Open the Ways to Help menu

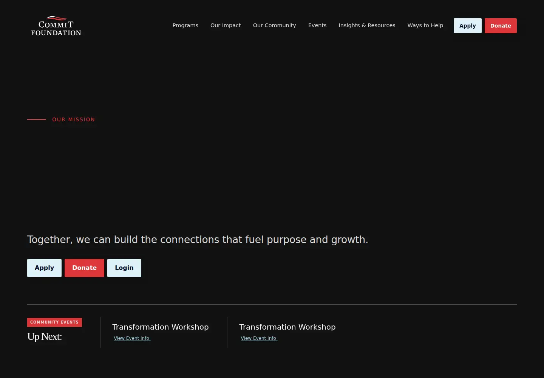click(425, 25)
